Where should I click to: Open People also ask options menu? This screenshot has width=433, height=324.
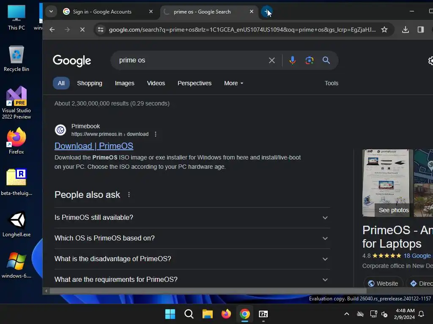coord(129,195)
